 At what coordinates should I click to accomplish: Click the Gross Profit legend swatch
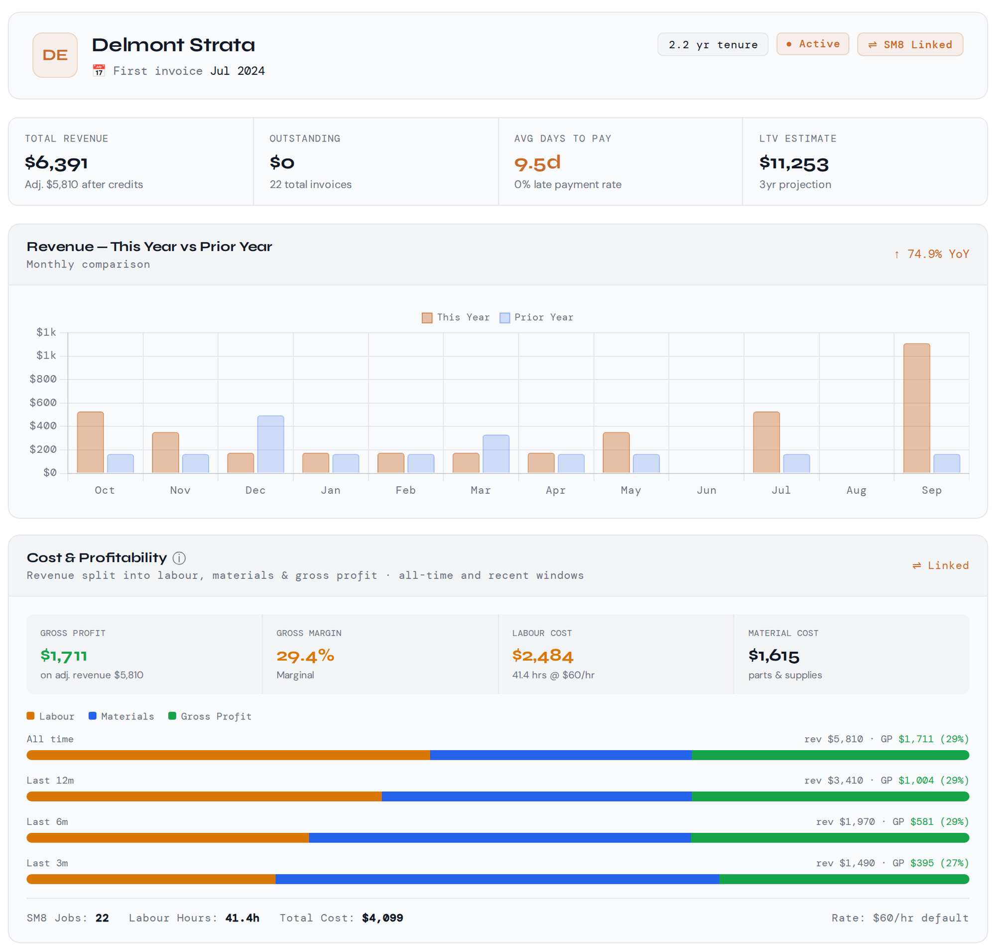(x=172, y=716)
